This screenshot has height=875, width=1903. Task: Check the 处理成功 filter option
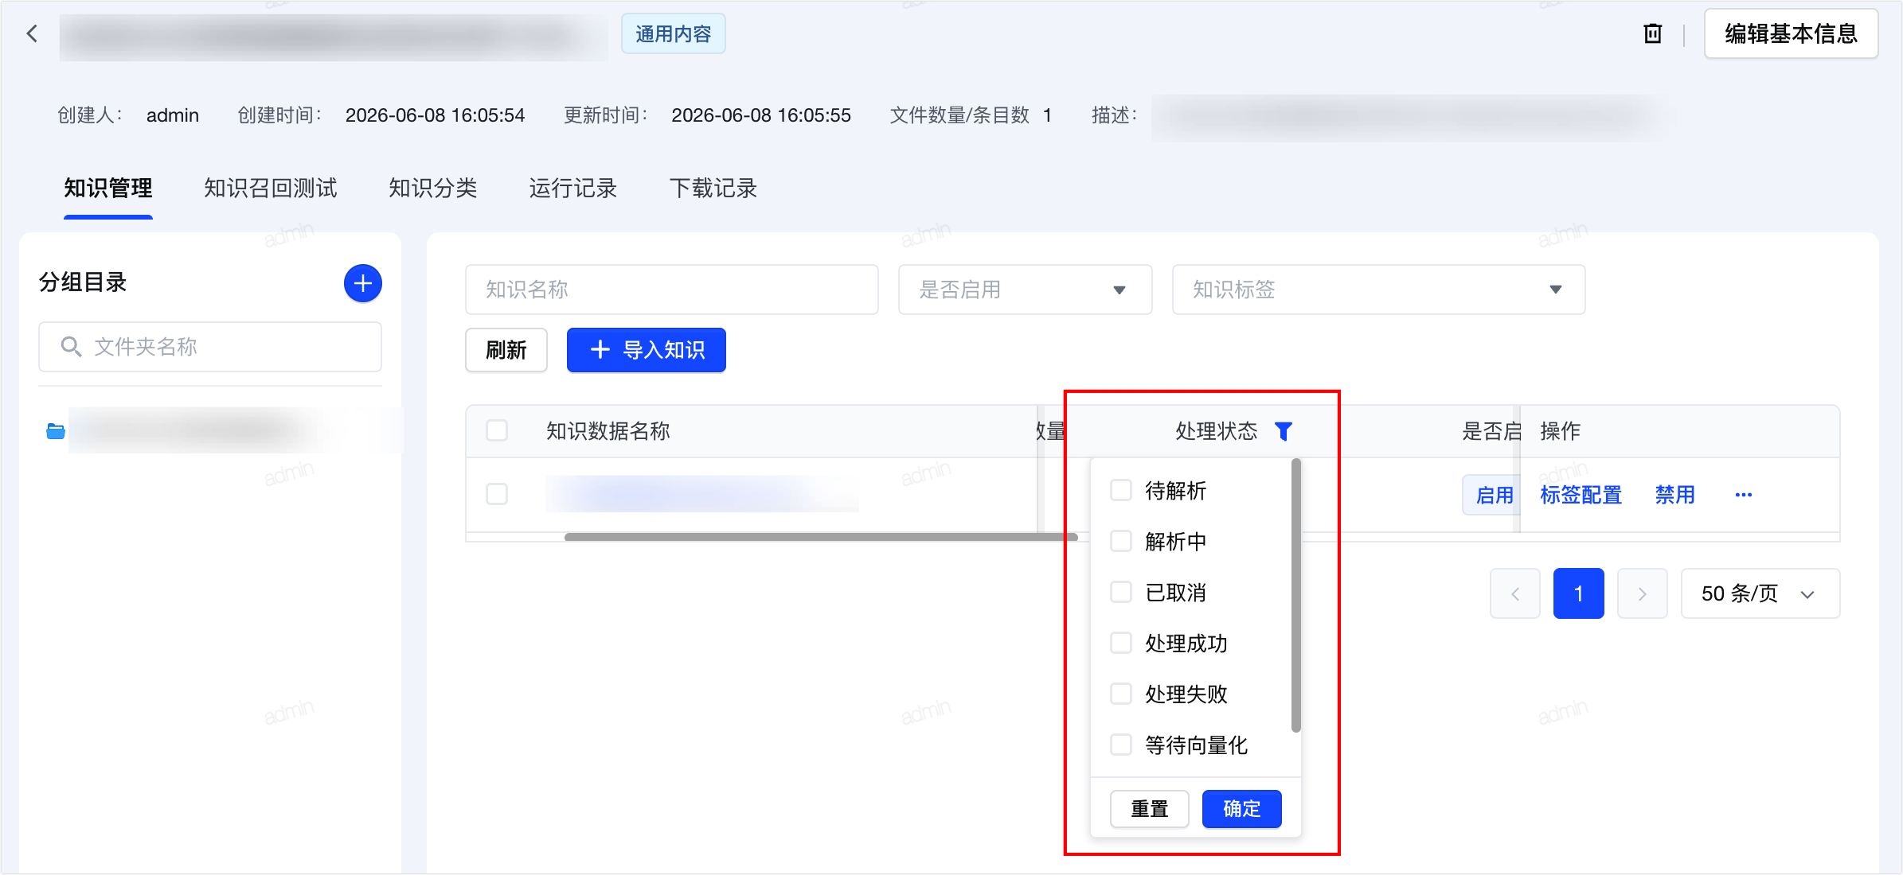[1121, 643]
